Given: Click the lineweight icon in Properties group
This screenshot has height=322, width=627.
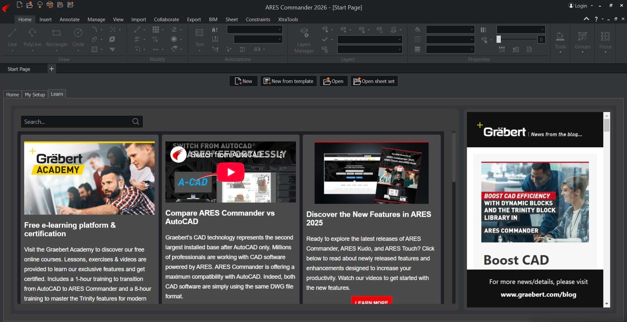Looking at the screenshot, I should coord(417,49).
